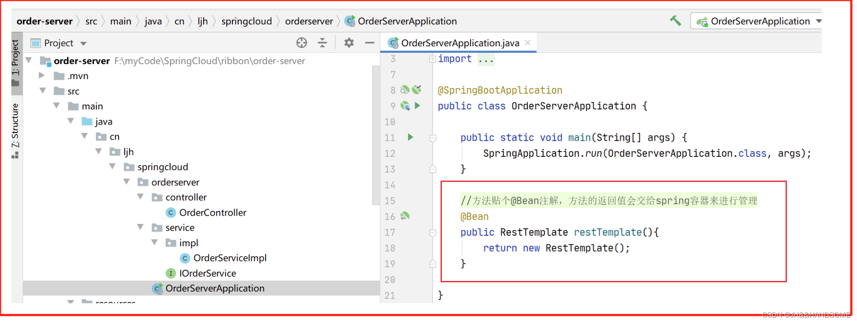The height and width of the screenshot is (322, 857).
Task: Click the Project panel title icon
Action: (35, 43)
